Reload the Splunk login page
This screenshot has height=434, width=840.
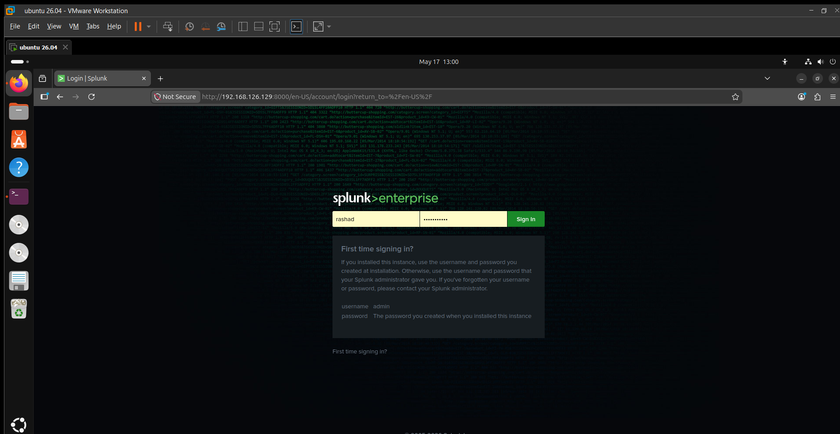(x=91, y=97)
